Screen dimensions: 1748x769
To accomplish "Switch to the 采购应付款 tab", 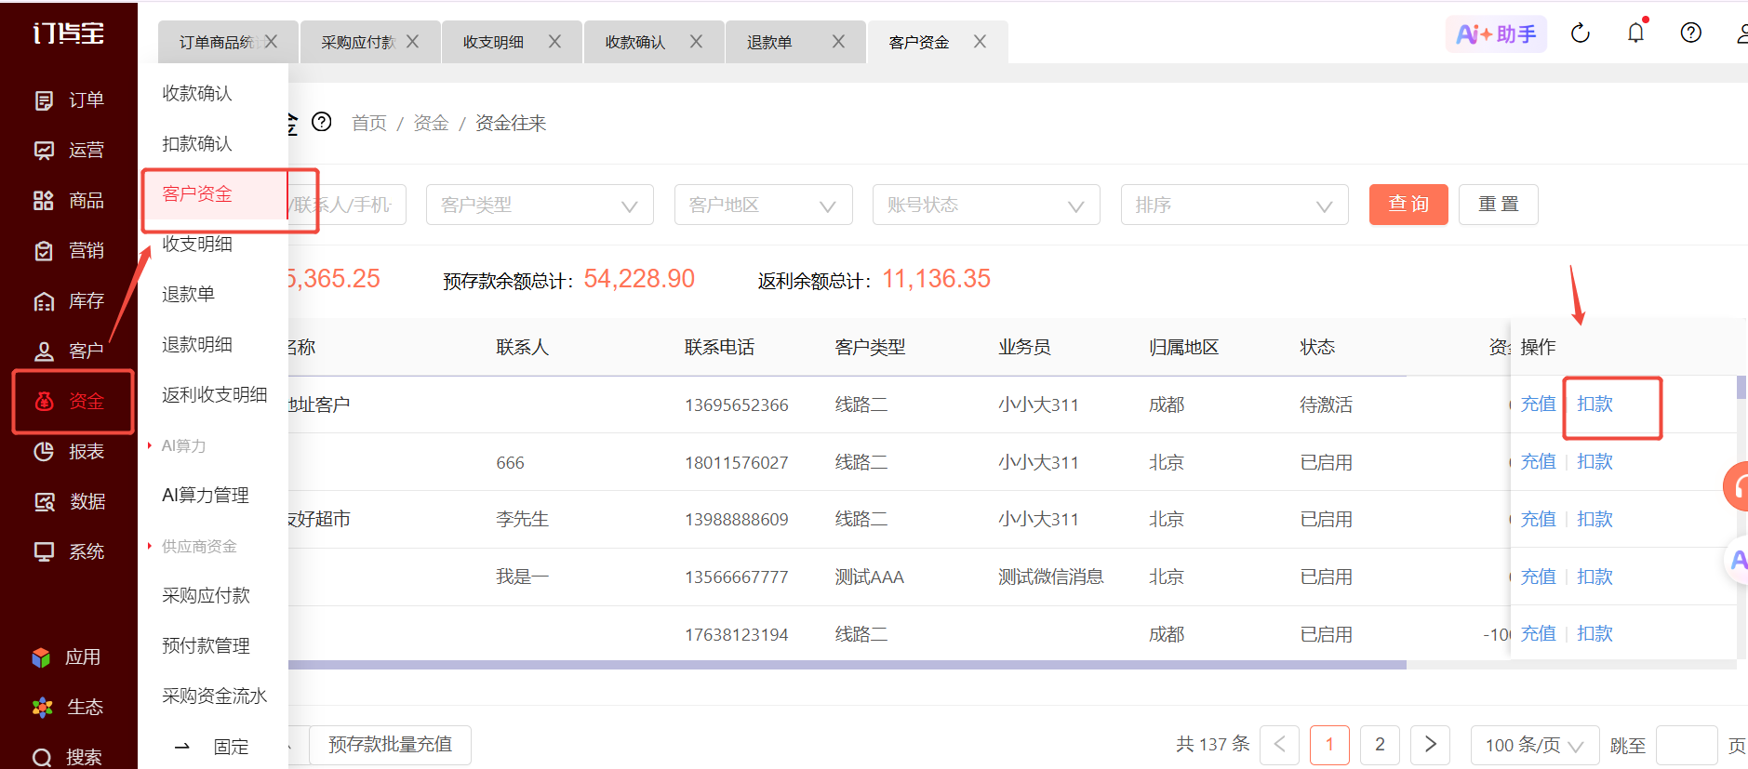I will (358, 43).
